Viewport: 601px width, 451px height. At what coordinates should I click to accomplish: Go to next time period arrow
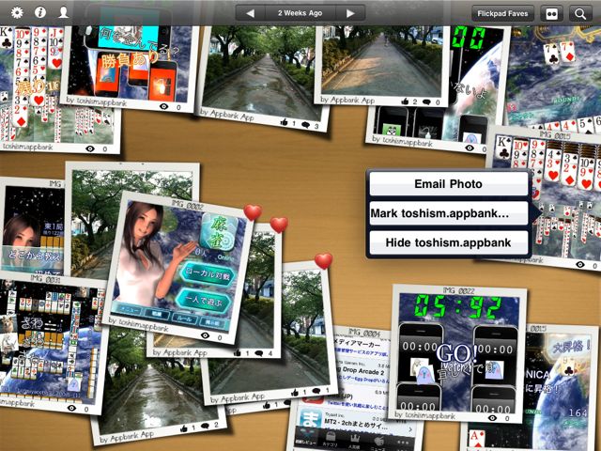(350, 13)
